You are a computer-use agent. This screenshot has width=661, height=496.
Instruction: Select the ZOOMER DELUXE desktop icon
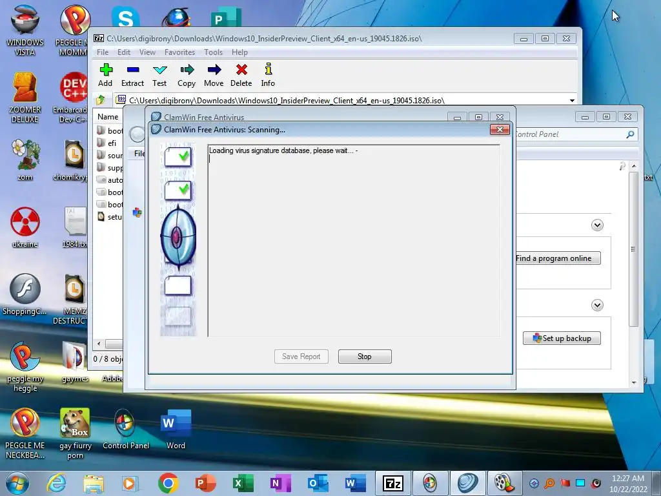click(25, 98)
